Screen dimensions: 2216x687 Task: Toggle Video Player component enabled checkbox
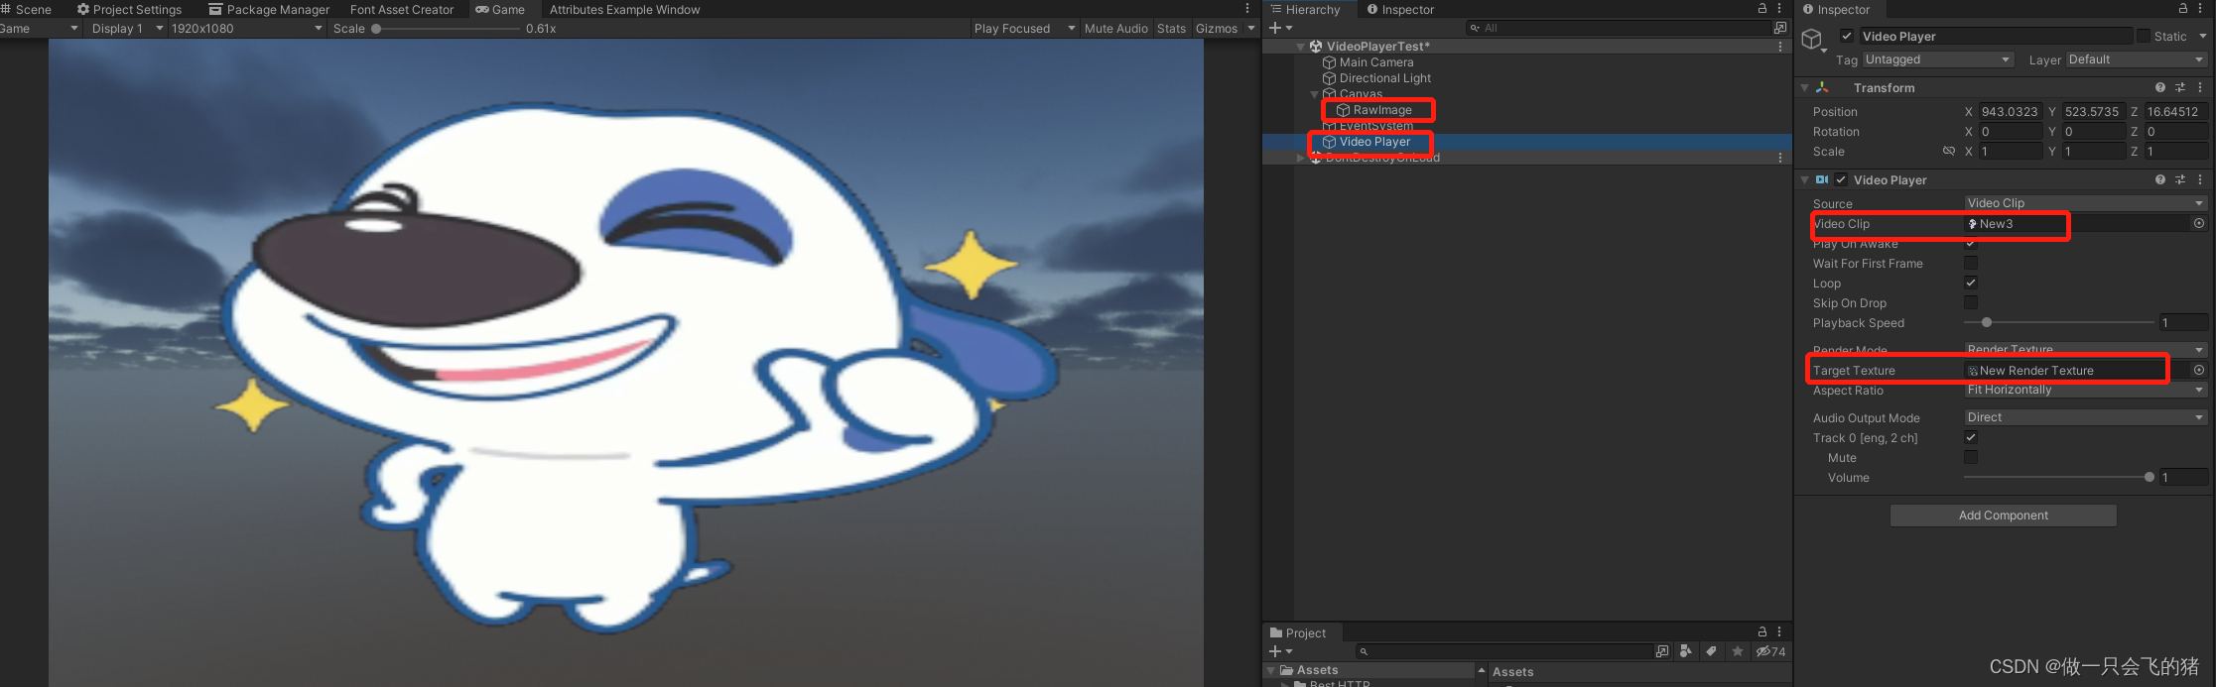(1841, 179)
